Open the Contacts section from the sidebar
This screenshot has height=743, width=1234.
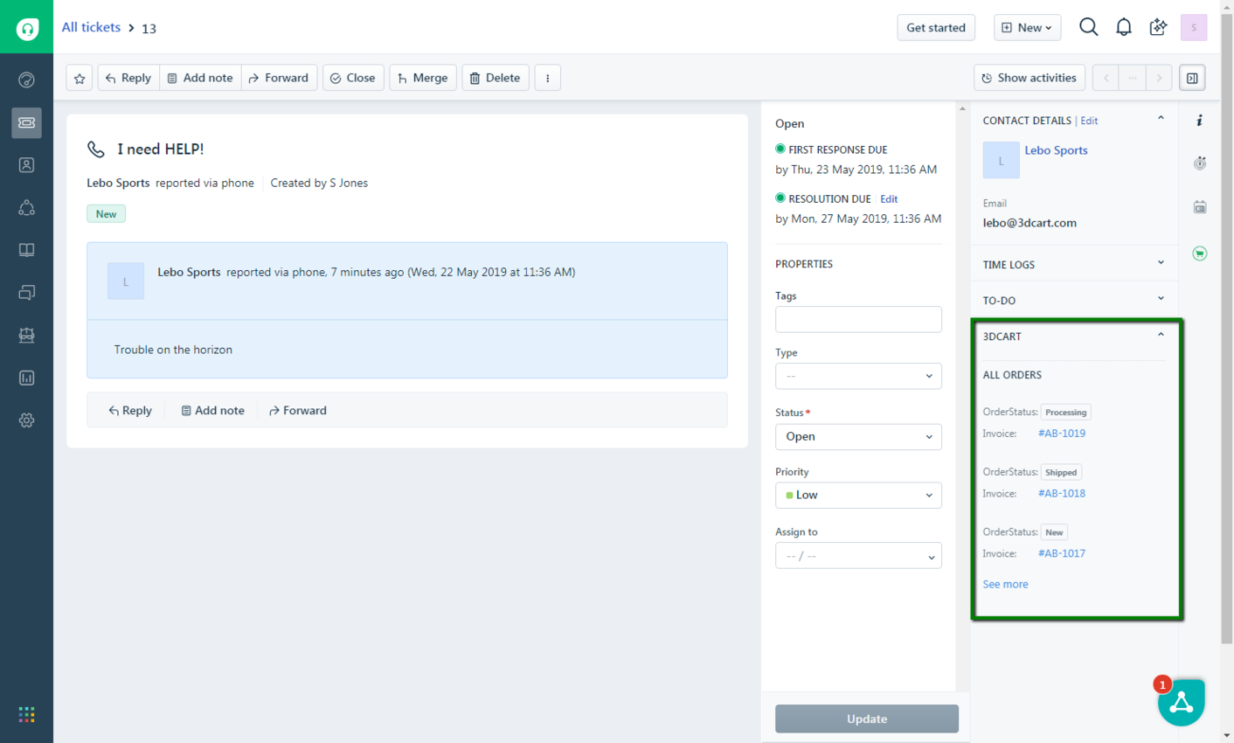point(26,164)
